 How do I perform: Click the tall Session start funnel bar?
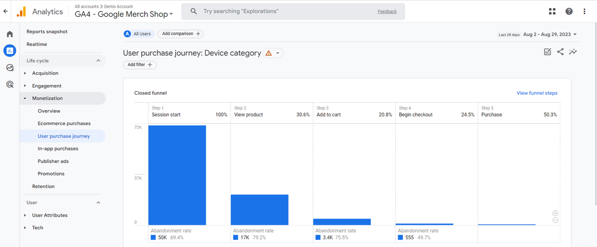tap(177, 174)
